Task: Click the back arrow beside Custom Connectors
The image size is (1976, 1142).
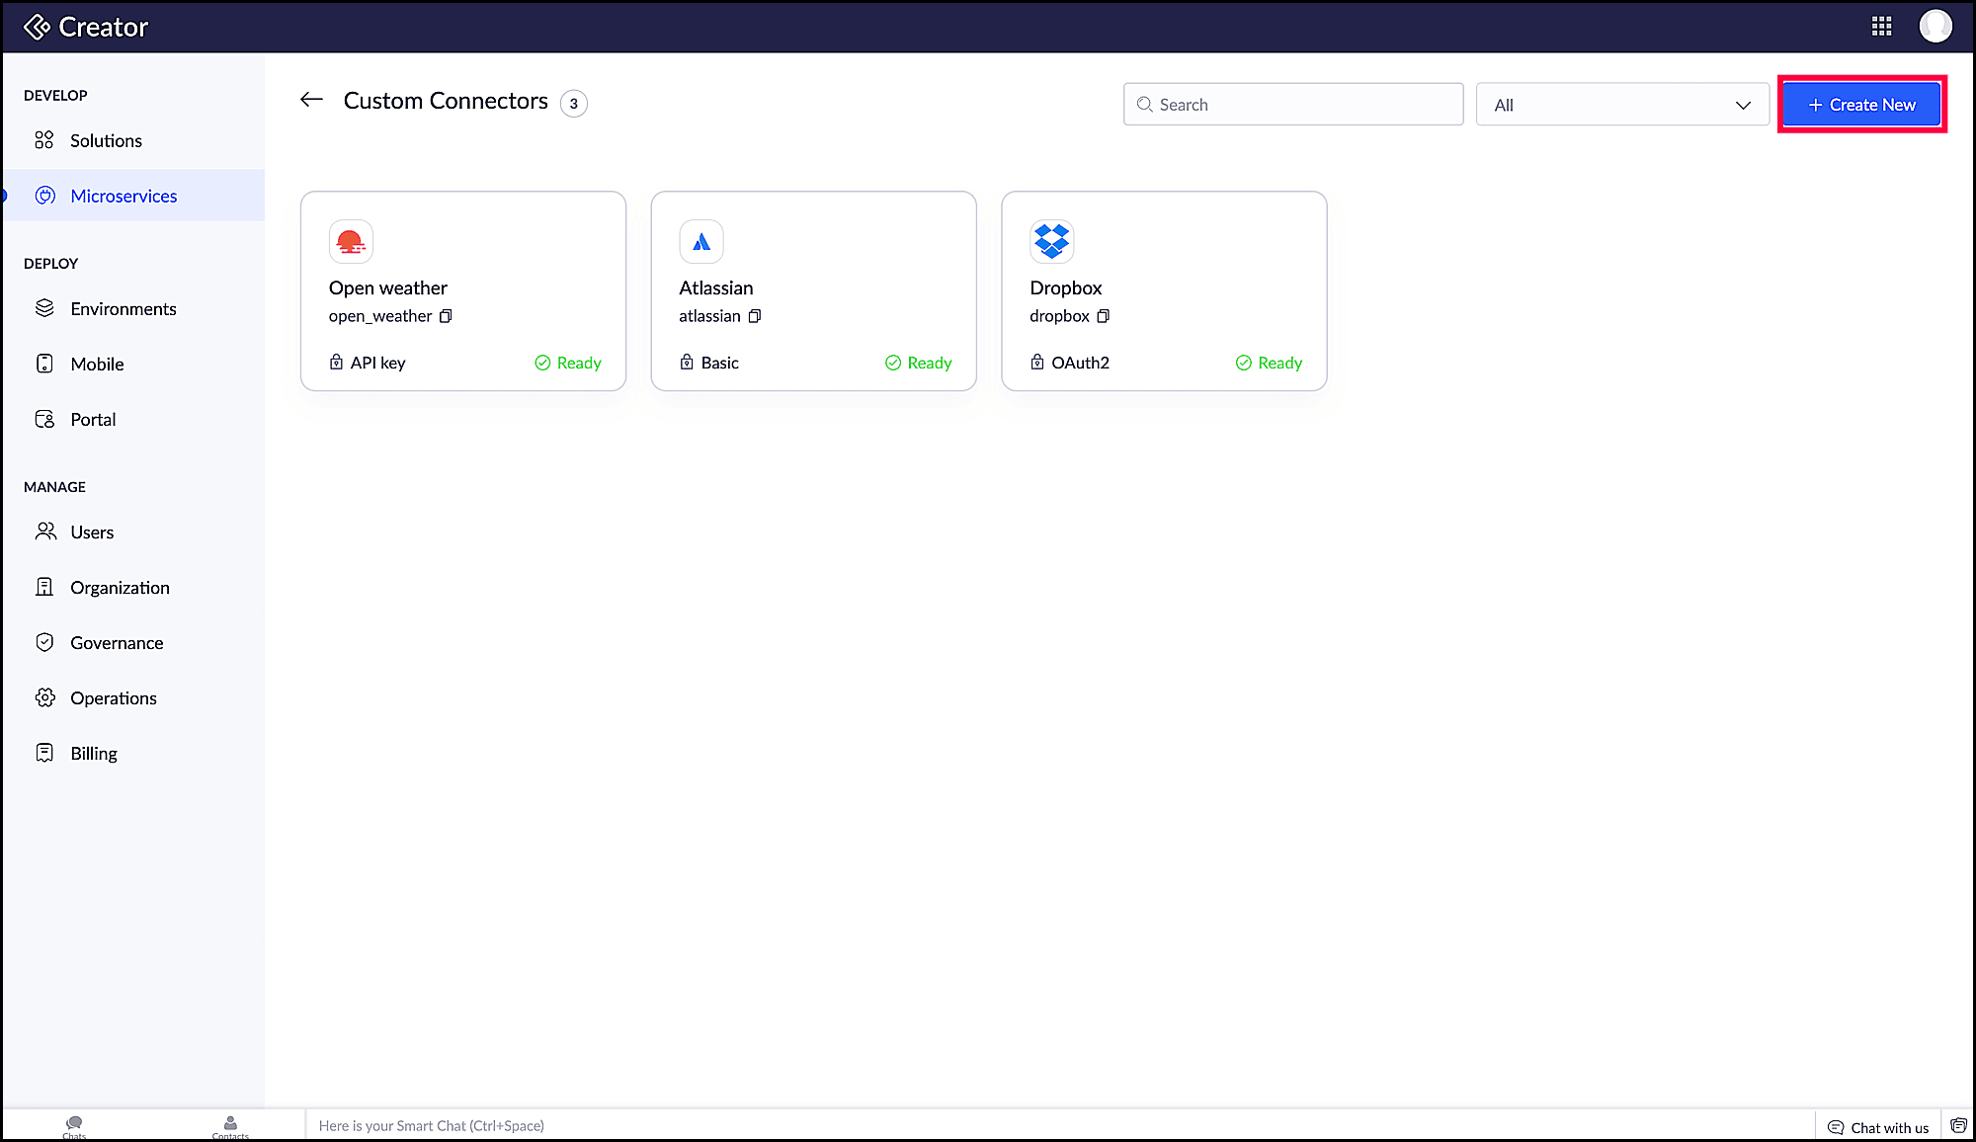Action: [311, 100]
